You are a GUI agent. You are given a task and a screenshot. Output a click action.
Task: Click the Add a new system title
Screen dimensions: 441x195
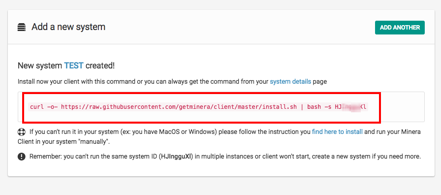tap(68, 27)
